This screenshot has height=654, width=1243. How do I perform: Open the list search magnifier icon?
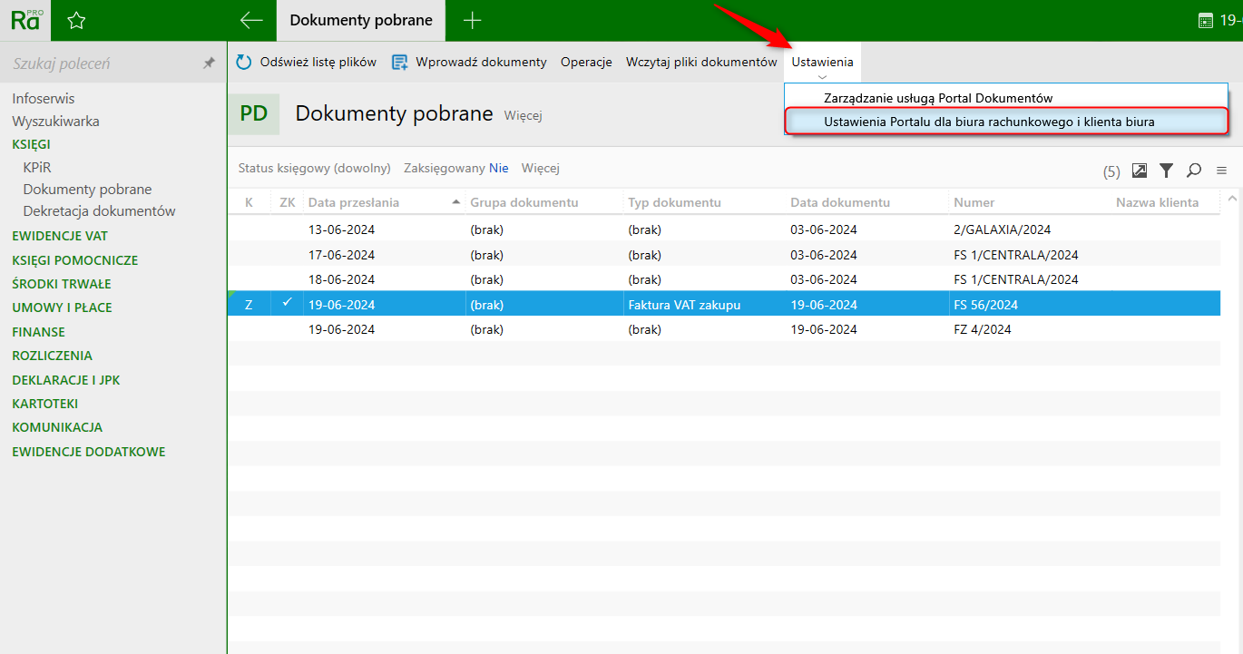[x=1194, y=170]
